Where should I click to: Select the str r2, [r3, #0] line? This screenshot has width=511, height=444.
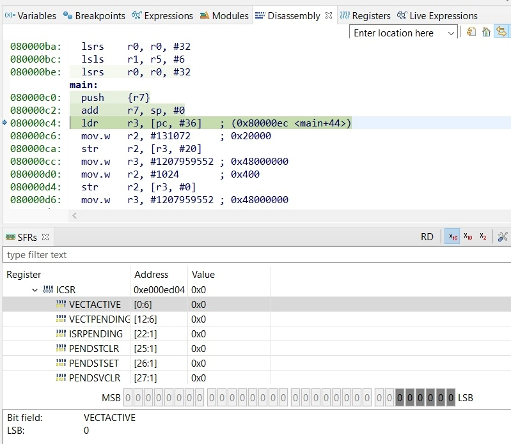[139, 187]
